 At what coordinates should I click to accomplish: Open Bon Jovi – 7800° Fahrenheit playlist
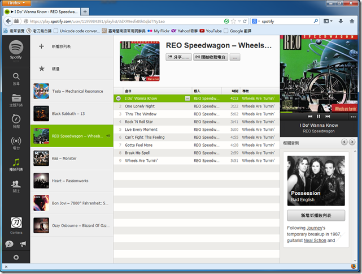(x=72, y=203)
